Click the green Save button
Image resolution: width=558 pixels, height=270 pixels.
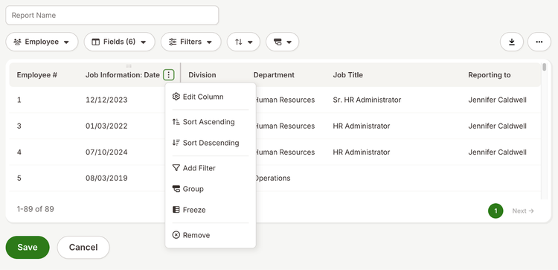[x=28, y=247]
